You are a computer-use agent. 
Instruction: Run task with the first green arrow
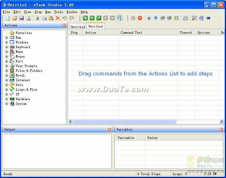point(85,18)
